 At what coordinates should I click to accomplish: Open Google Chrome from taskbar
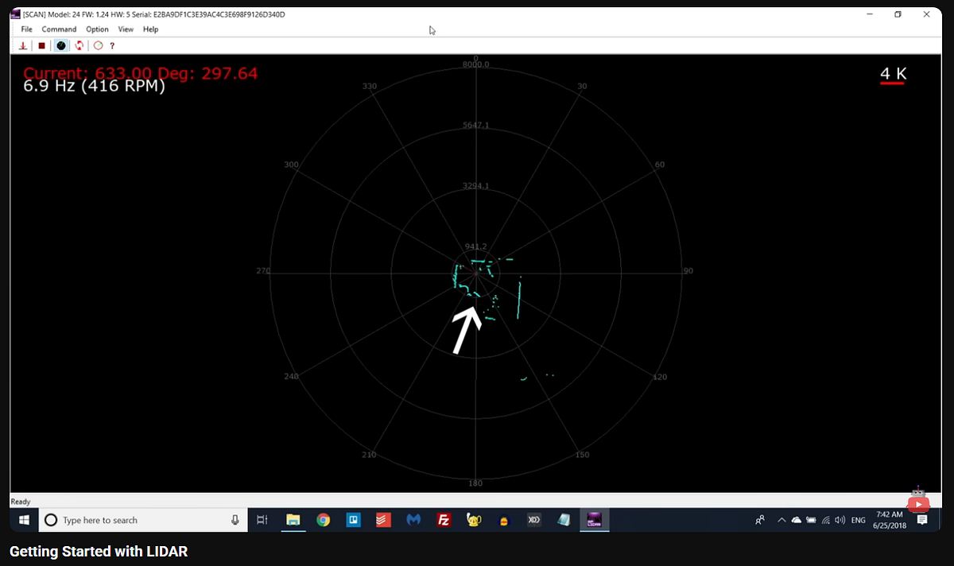pos(324,520)
